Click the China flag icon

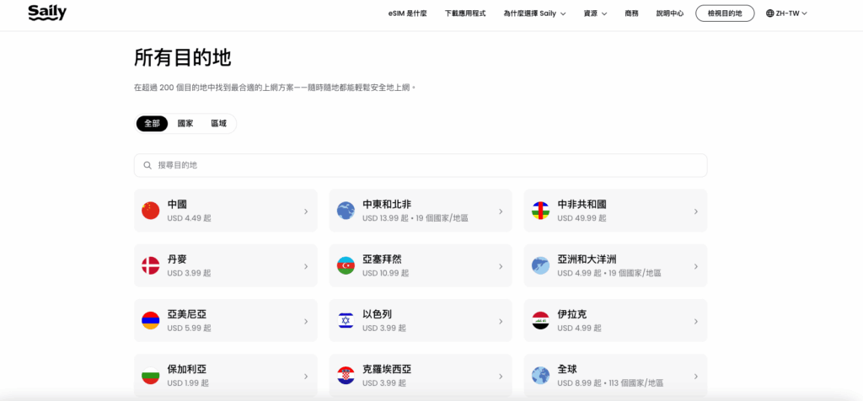pos(150,211)
